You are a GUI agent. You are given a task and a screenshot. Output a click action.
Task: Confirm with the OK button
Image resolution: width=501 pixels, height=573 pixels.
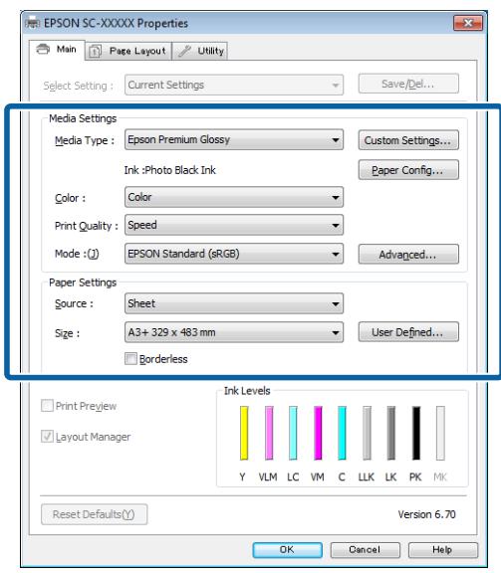(287, 549)
